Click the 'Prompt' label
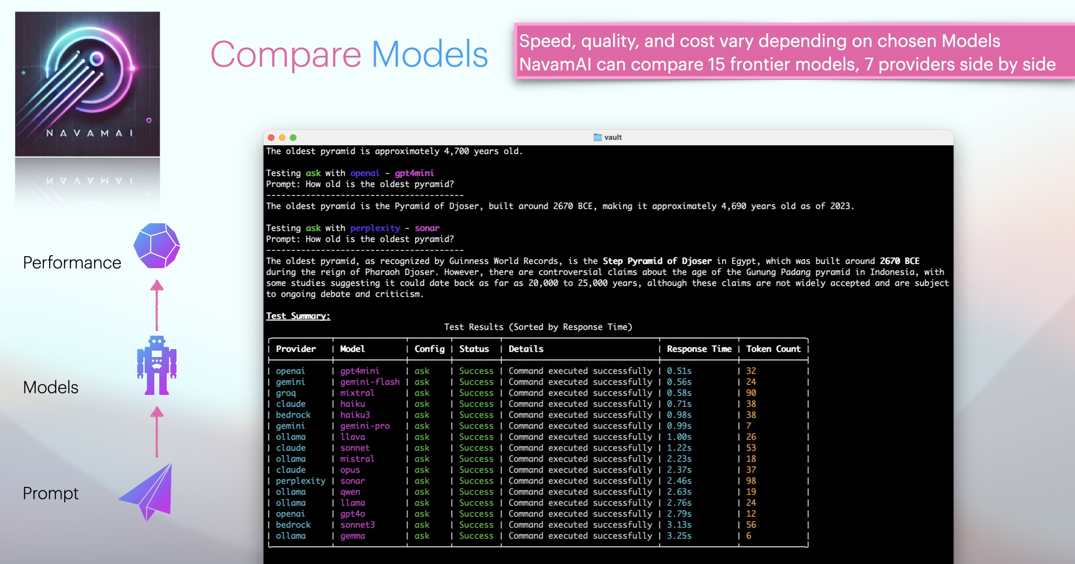This screenshot has width=1075, height=564. tap(51, 493)
